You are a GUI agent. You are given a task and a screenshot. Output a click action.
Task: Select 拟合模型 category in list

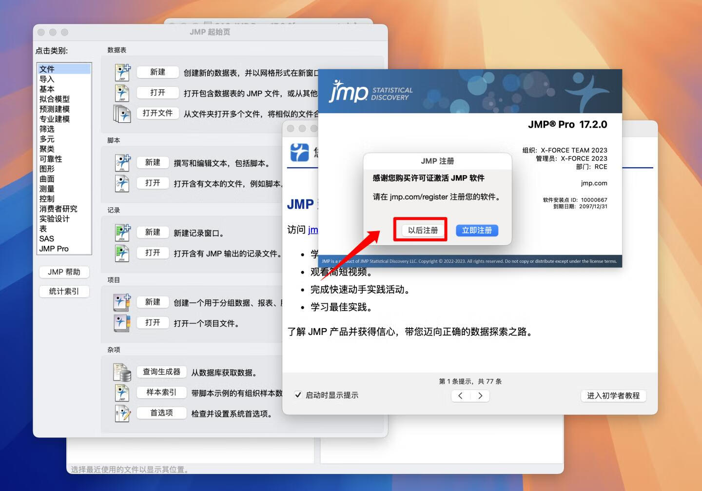[64, 99]
